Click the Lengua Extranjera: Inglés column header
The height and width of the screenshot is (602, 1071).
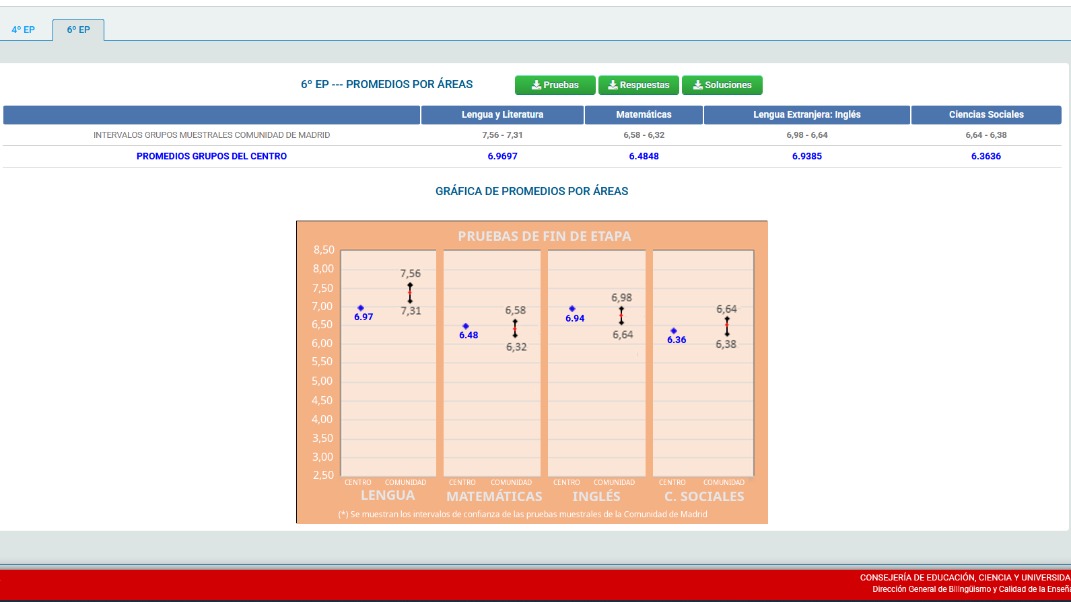point(807,114)
